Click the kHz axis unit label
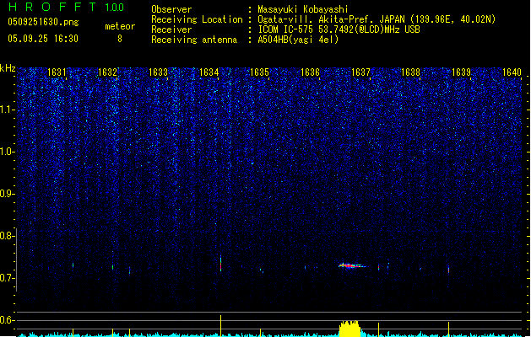This screenshot has width=531, height=337. coord(8,68)
